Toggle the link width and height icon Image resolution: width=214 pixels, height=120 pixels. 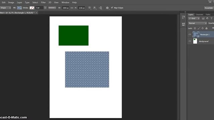coord(72,8)
